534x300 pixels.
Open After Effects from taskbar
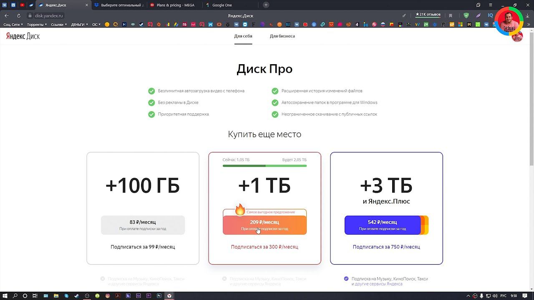coord(139,296)
